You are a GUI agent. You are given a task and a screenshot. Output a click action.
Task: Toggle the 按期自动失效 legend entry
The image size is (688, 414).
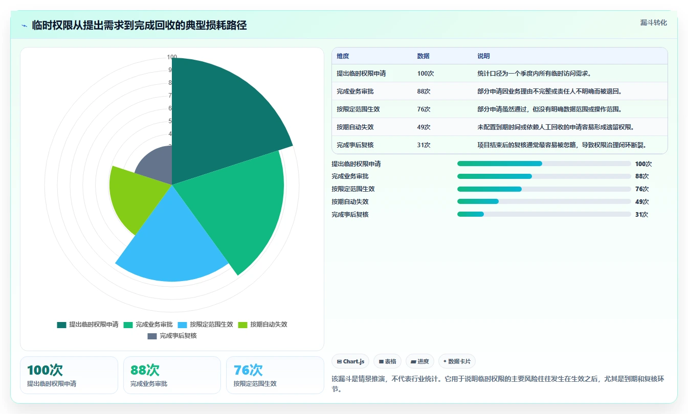(262, 325)
